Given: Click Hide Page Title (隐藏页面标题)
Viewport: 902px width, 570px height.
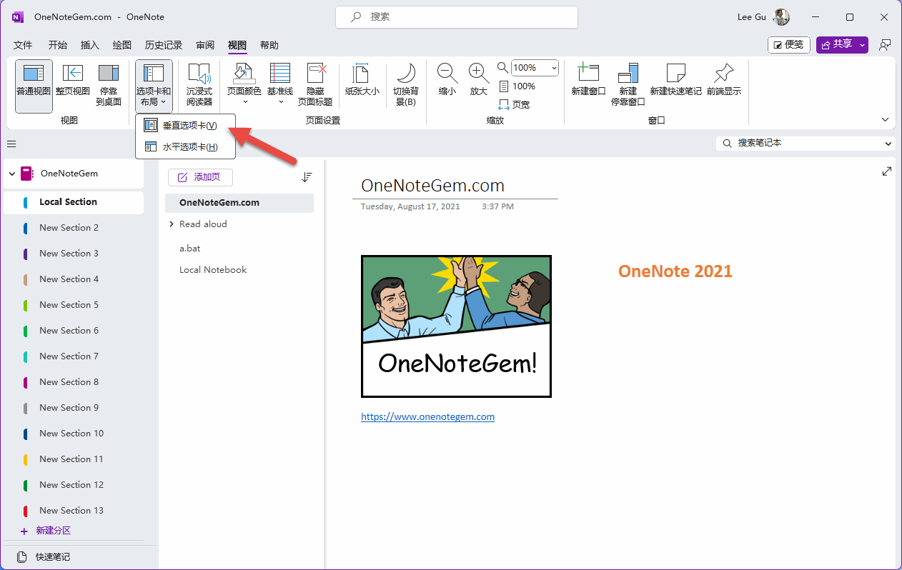Looking at the screenshot, I should [x=315, y=86].
